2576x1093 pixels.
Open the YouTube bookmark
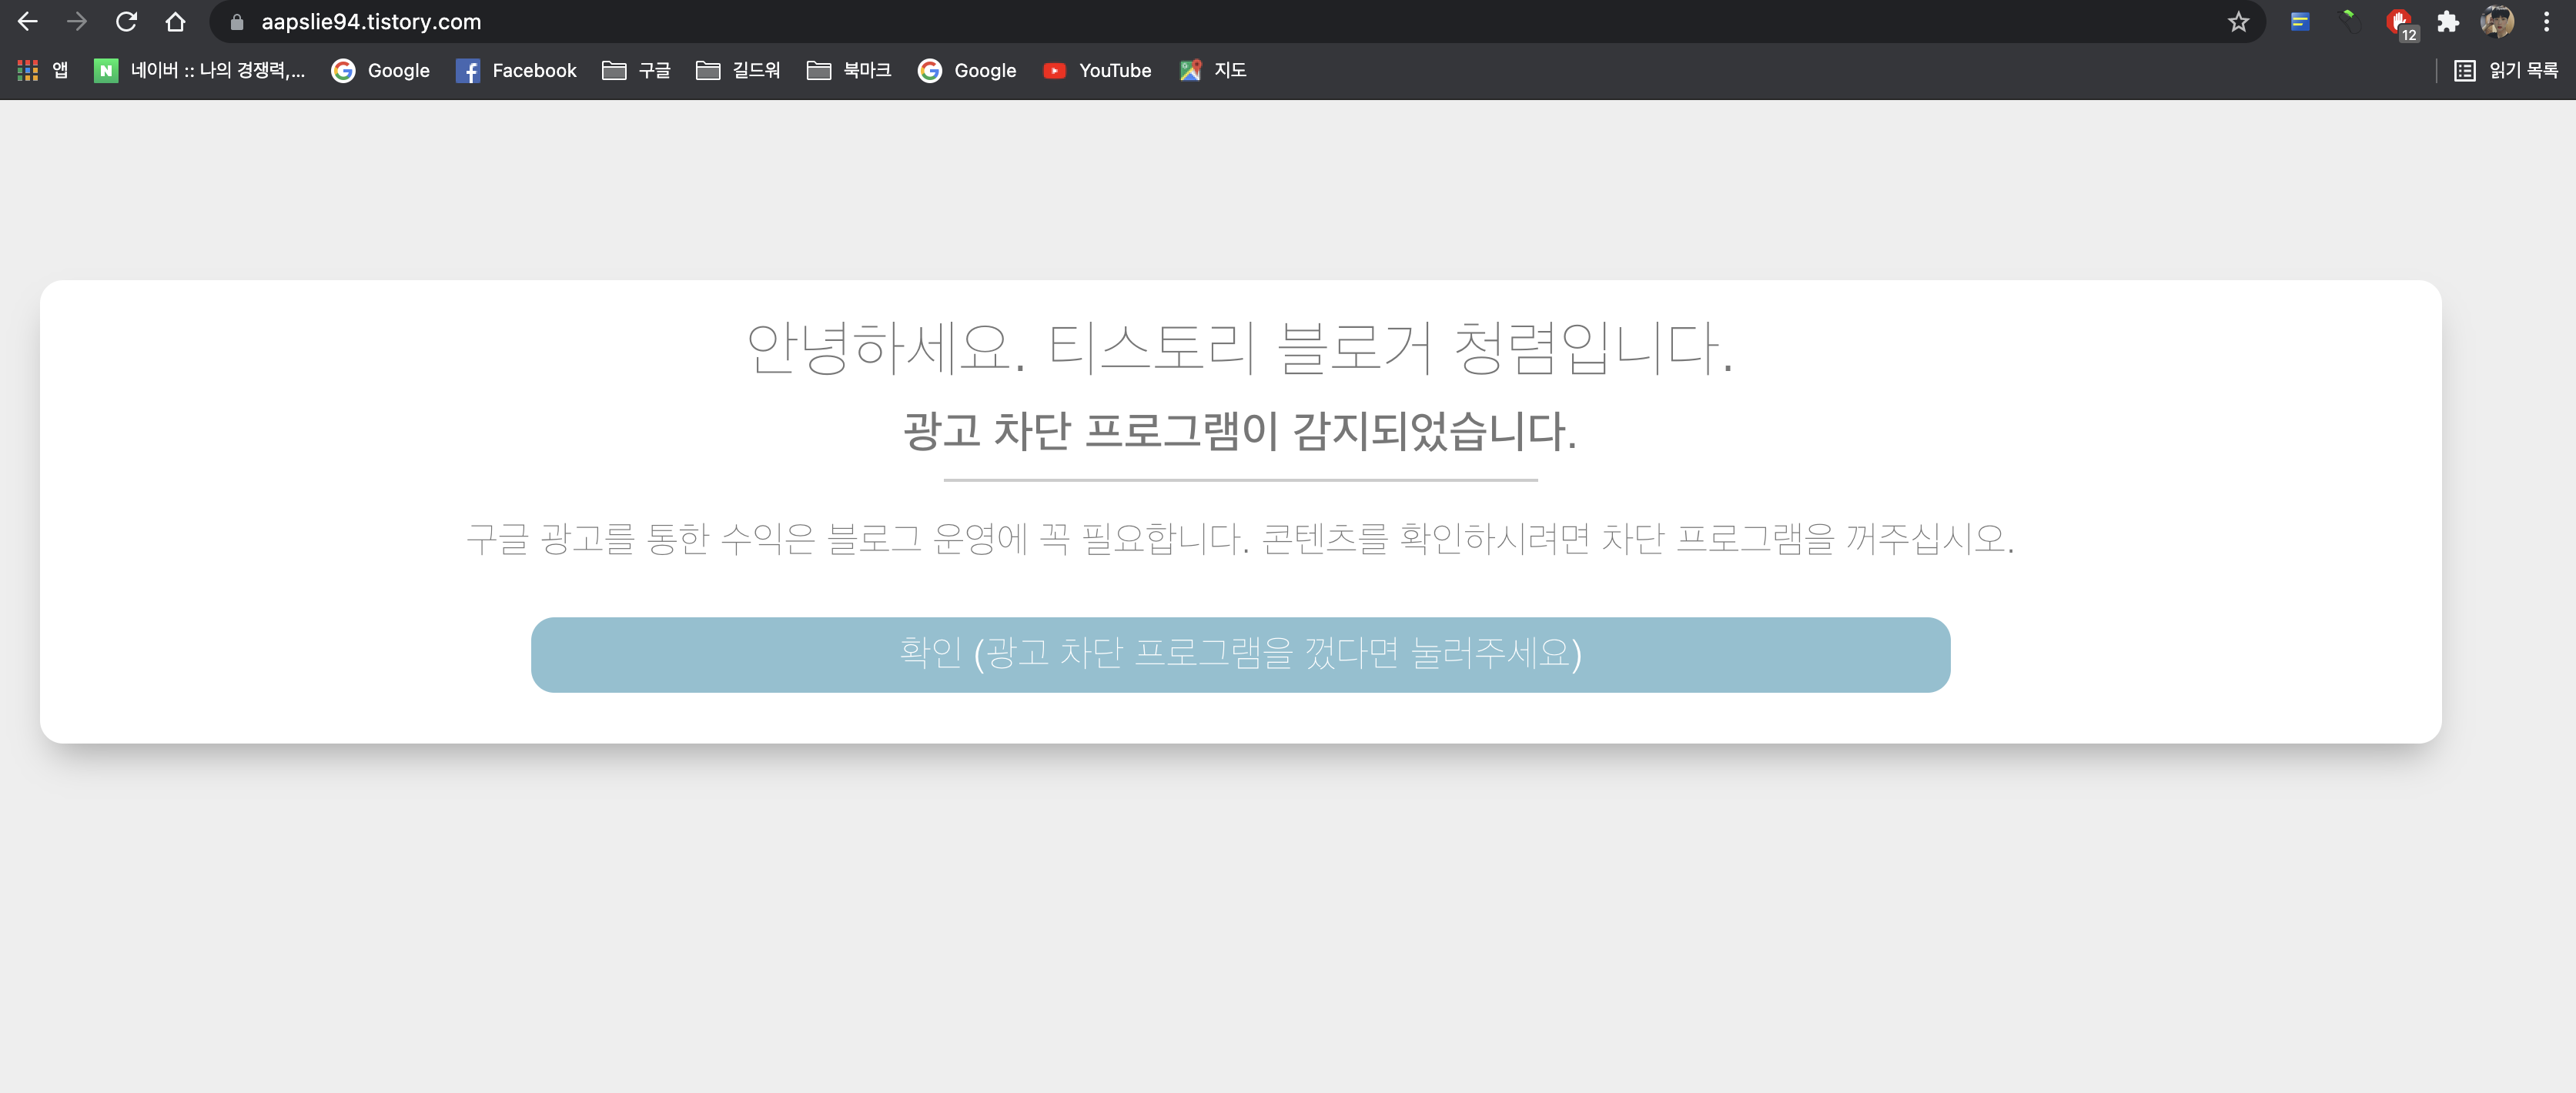(x=1096, y=71)
